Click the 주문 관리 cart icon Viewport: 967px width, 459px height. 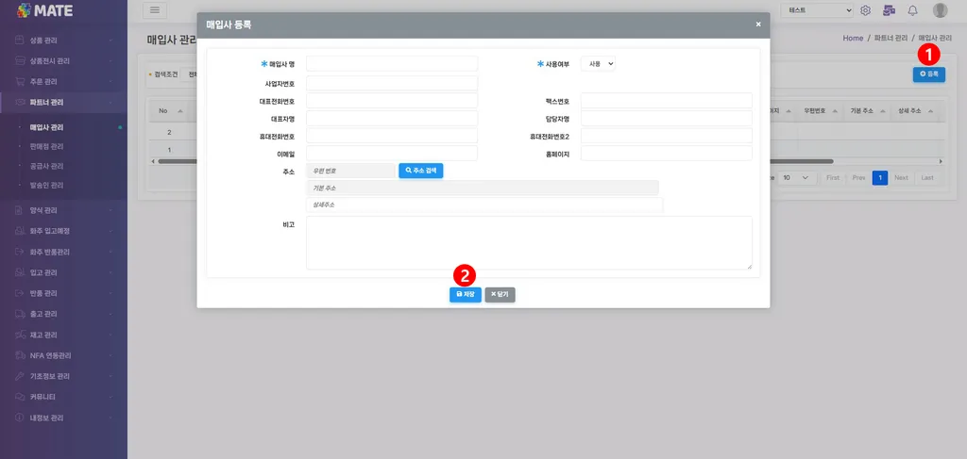tap(20, 81)
